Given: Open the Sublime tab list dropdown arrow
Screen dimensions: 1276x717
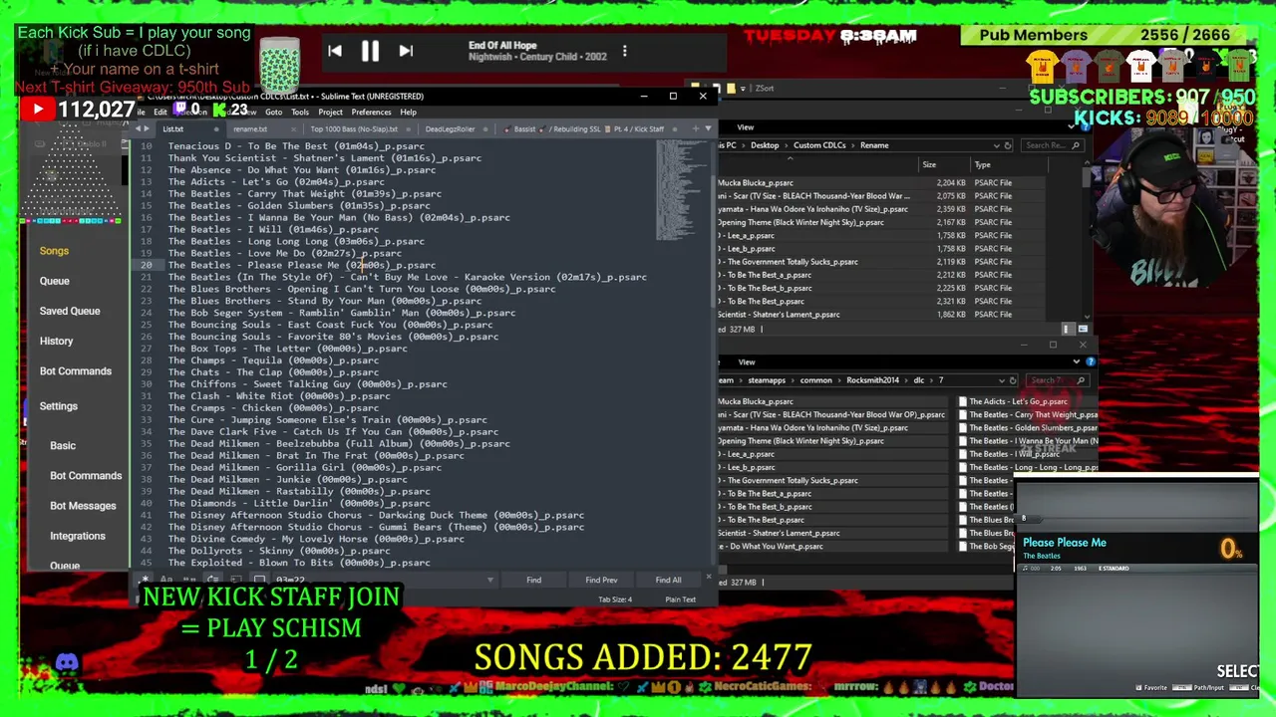Looking at the screenshot, I should coord(708,129).
